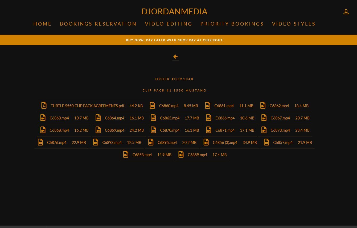Click the account user icon

click(x=346, y=12)
